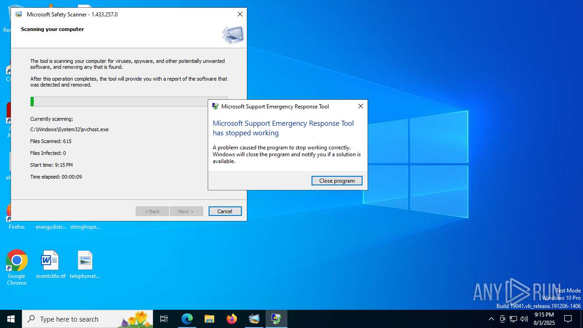Screen dimensions: 583x328
Task: Click the volume speaker tray icon
Action: coord(524,319)
